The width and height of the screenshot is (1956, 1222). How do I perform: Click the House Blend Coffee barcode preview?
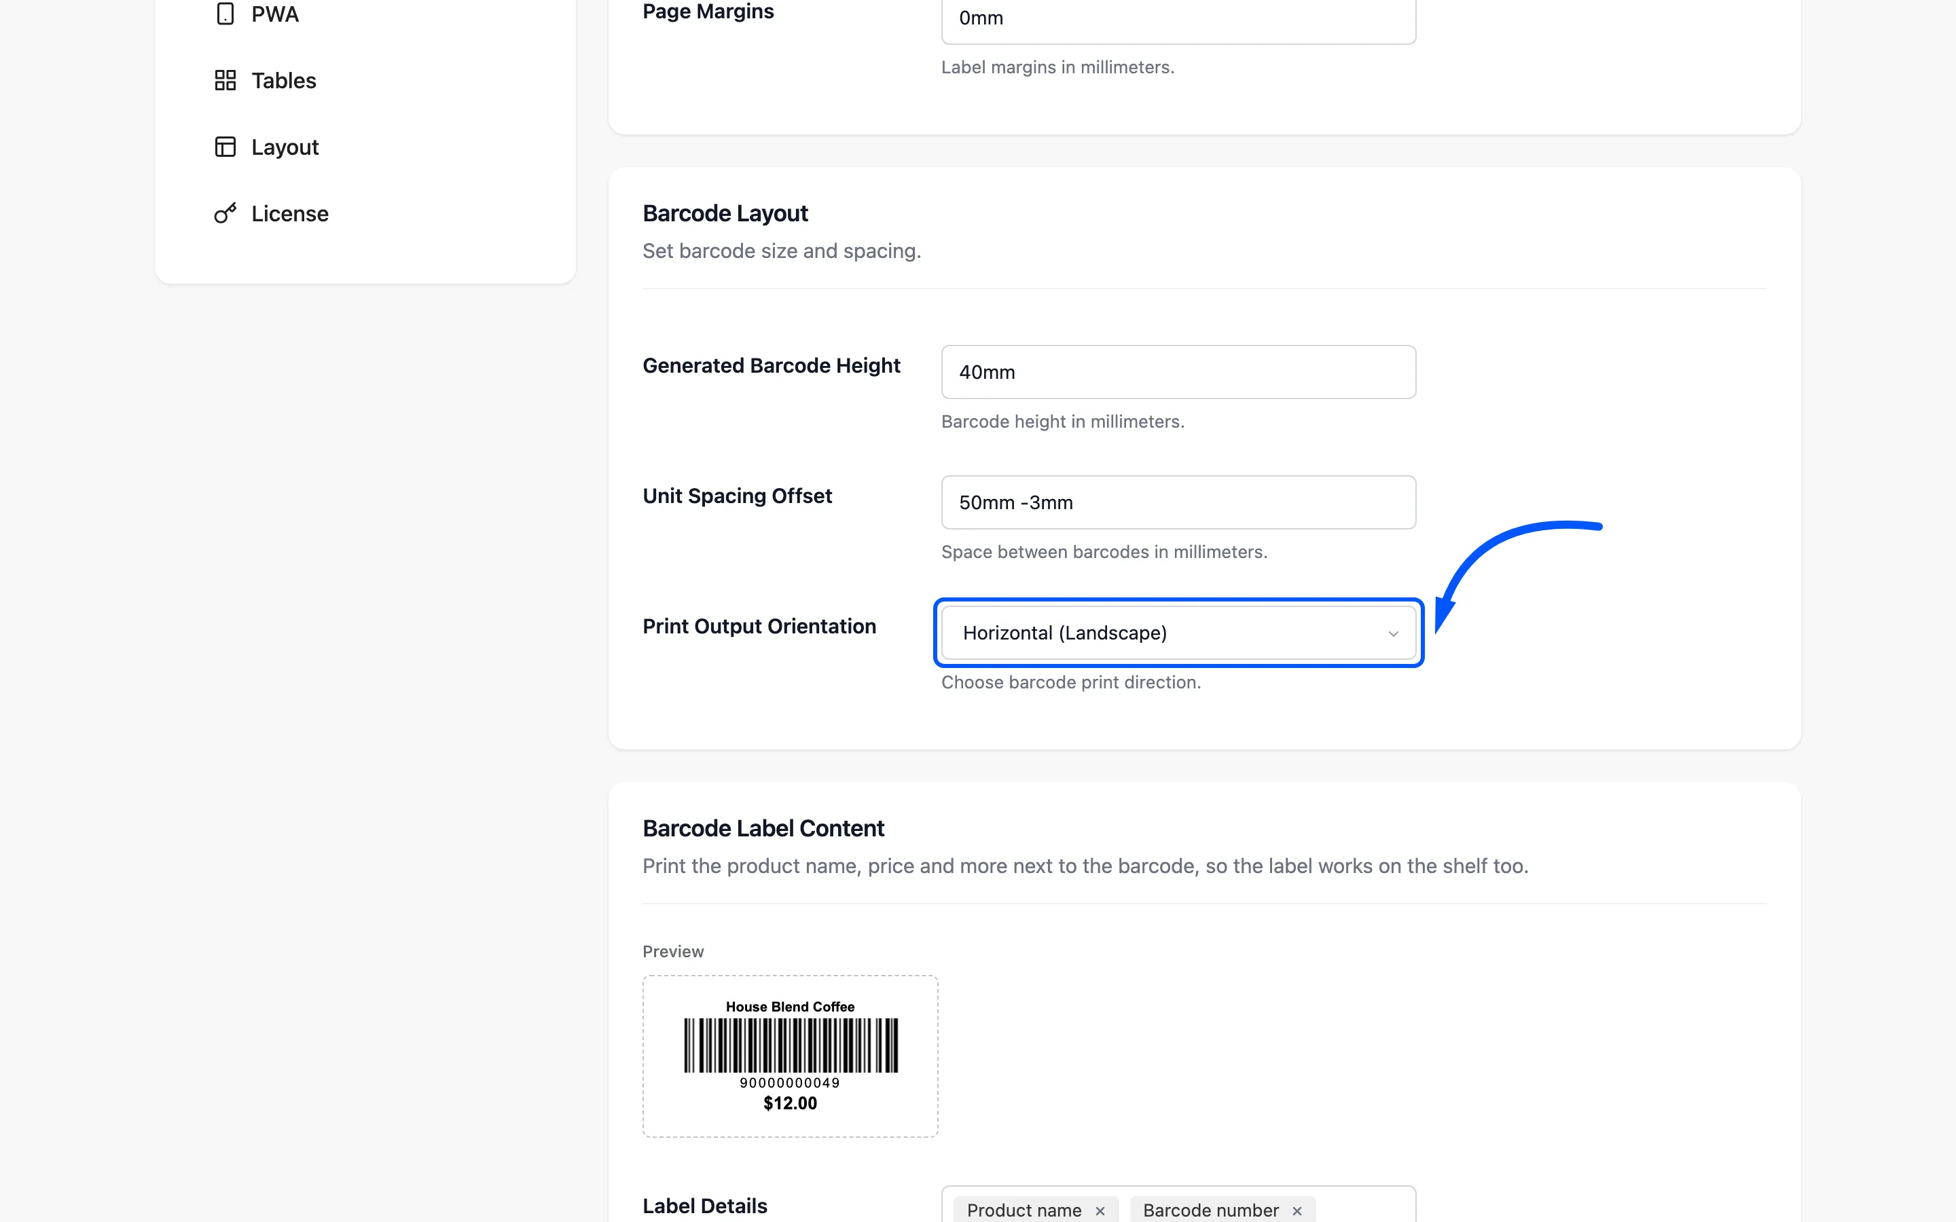790,1056
